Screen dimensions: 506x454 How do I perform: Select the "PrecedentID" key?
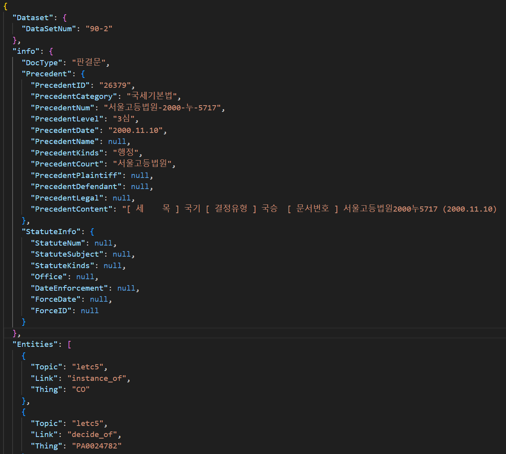tap(60, 85)
